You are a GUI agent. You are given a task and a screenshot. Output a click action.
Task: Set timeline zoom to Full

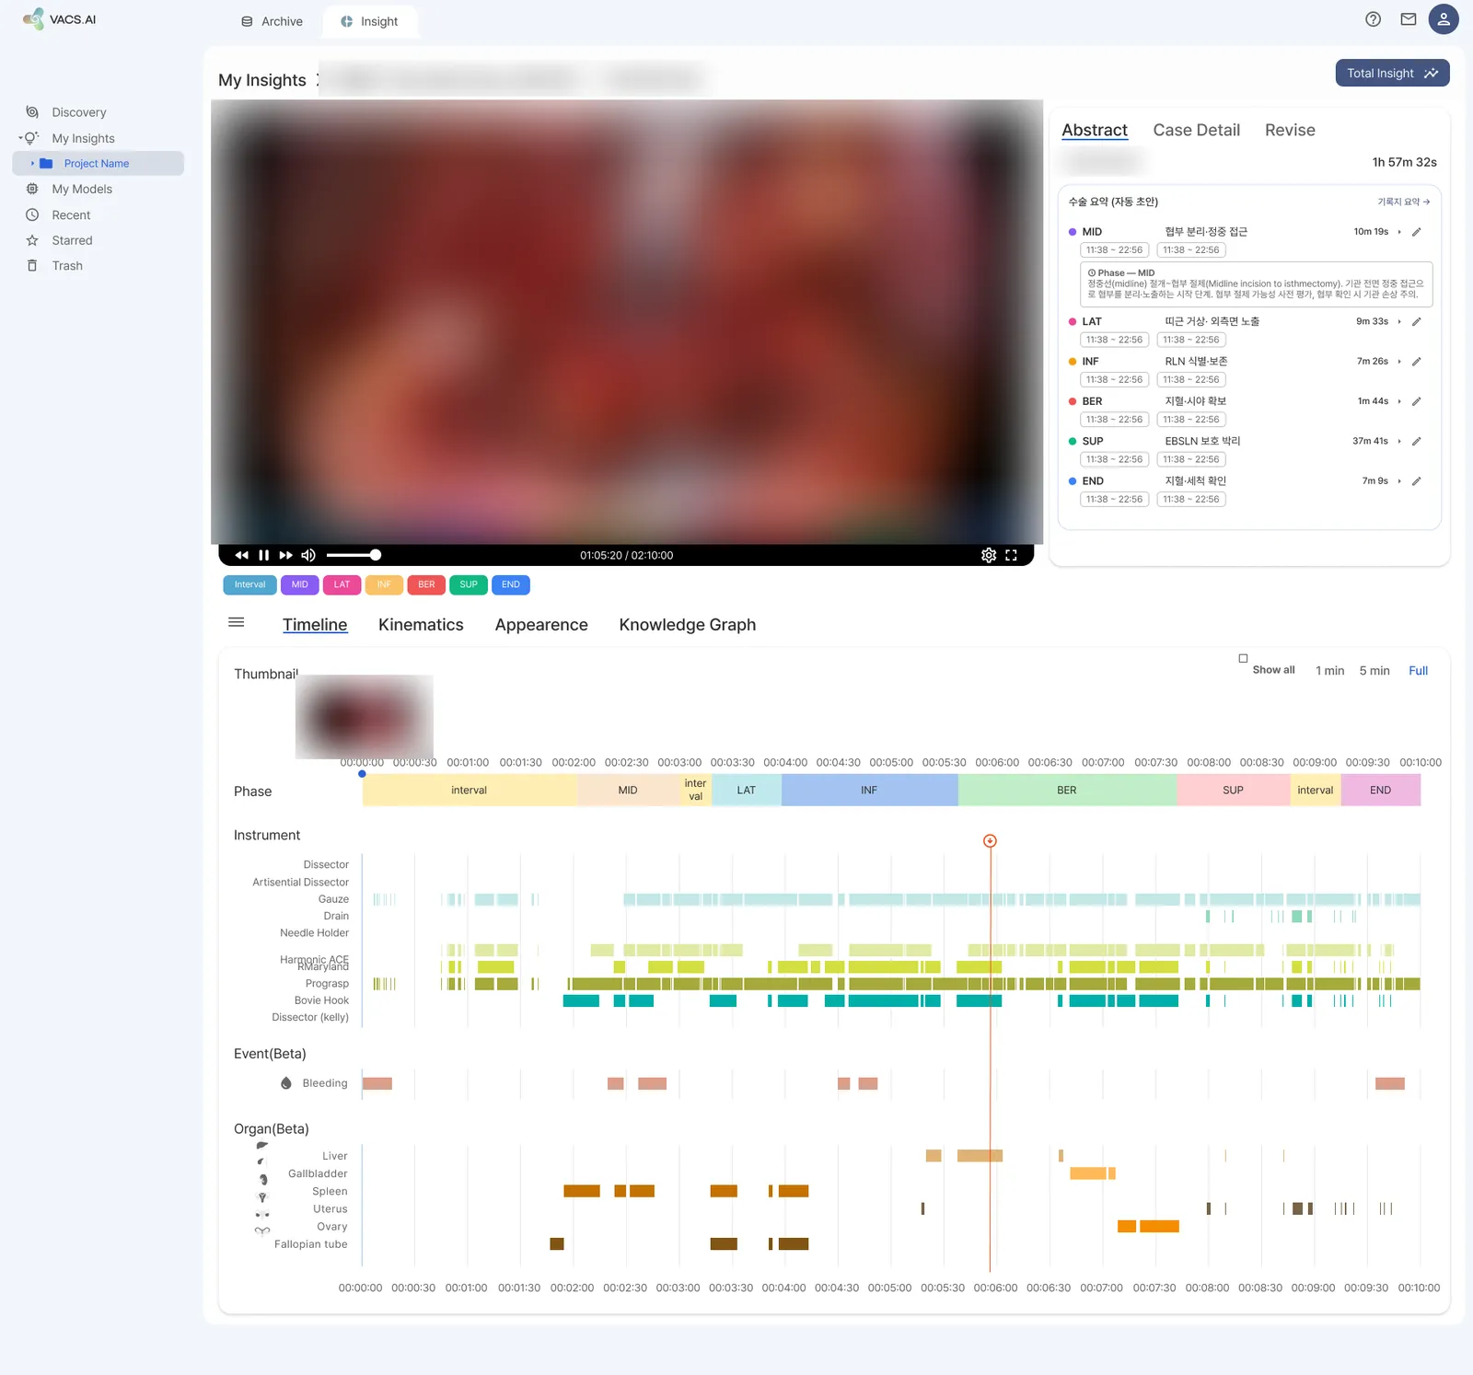click(x=1418, y=671)
